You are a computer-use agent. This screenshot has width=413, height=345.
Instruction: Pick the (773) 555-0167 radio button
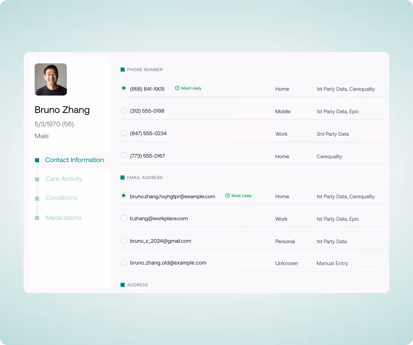point(124,155)
